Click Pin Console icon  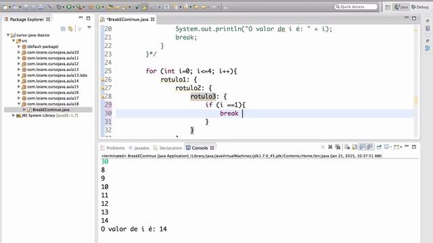379,147
